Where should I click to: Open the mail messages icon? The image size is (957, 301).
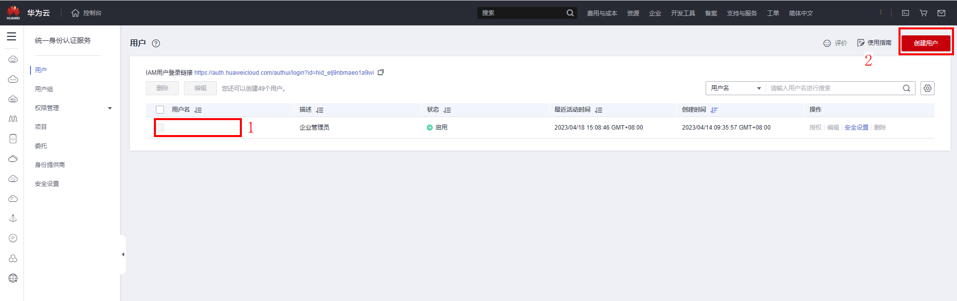942,13
